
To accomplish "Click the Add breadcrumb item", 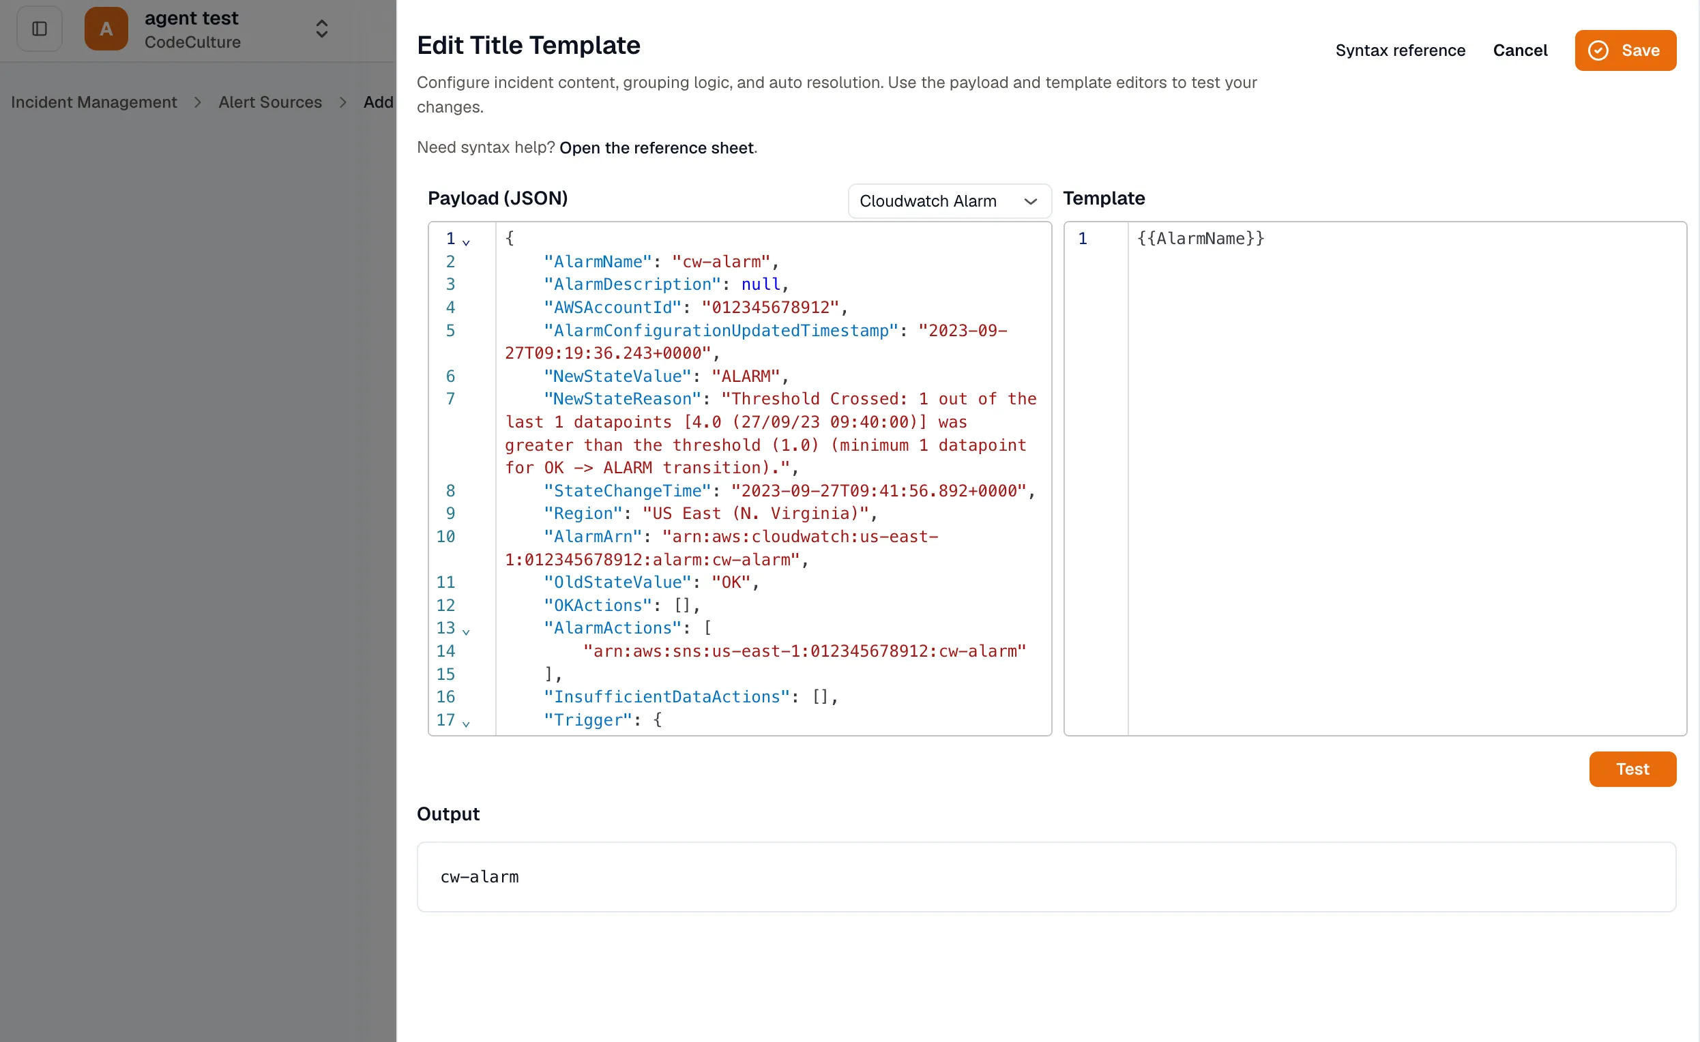I will (x=378, y=102).
